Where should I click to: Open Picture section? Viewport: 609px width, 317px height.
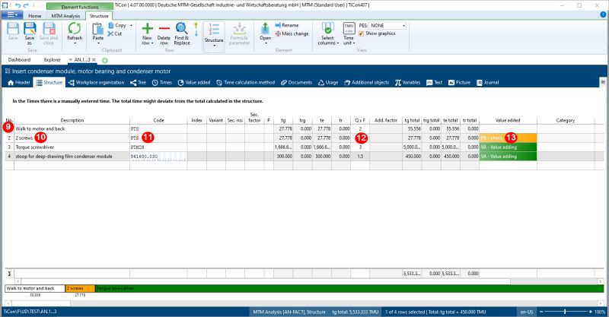459,83
